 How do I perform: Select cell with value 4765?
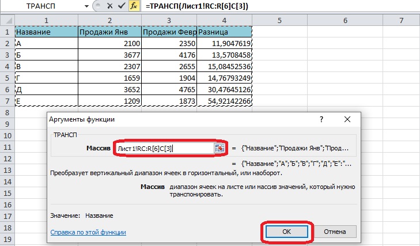(169, 89)
